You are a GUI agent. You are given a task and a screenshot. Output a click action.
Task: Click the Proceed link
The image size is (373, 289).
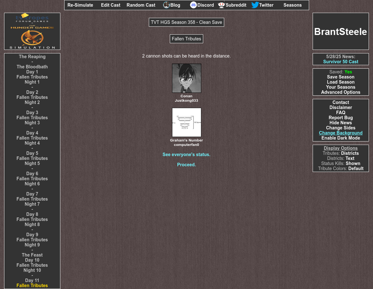pos(186,165)
